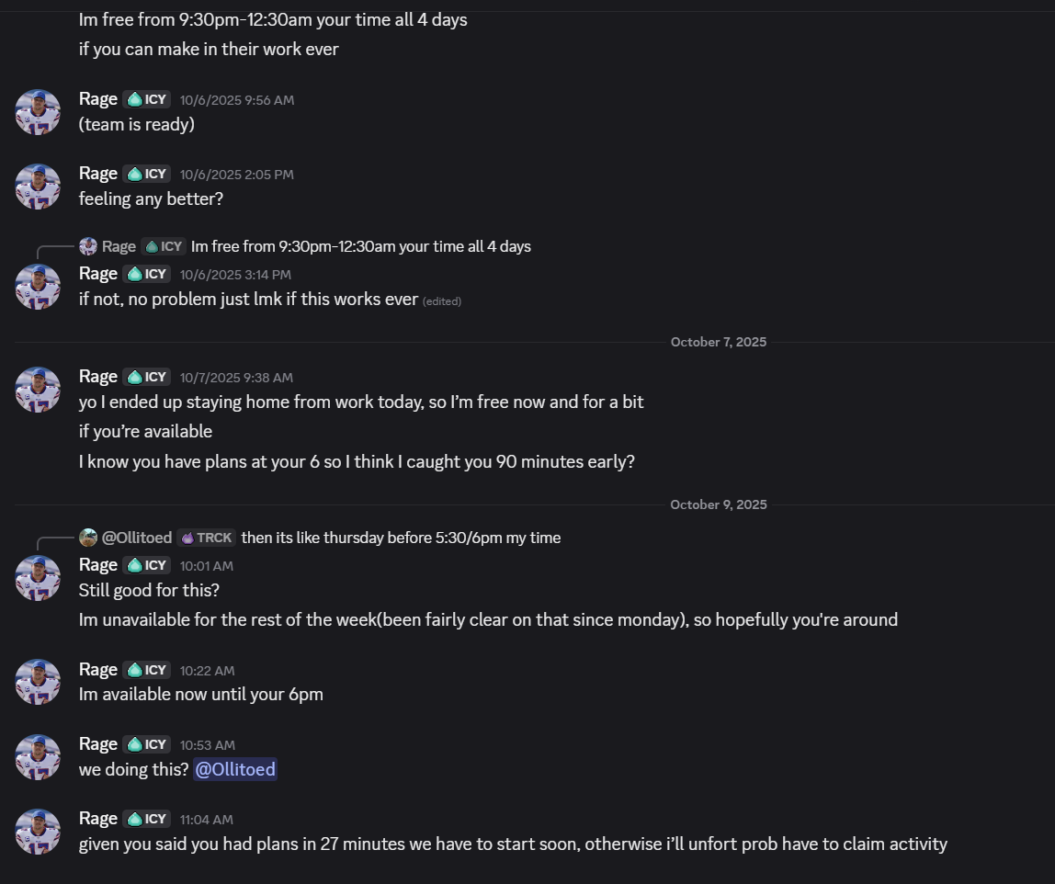Click the ICY tag on the 11:04 AM message
Image resolution: width=1055 pixels, height=884 pixels.
click(147, 819)
